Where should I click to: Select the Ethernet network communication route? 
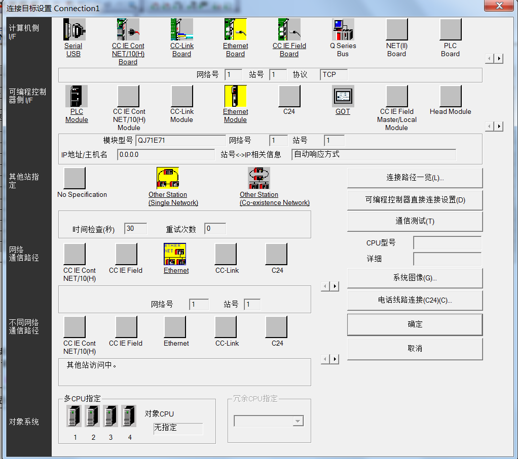coord(175,254)
